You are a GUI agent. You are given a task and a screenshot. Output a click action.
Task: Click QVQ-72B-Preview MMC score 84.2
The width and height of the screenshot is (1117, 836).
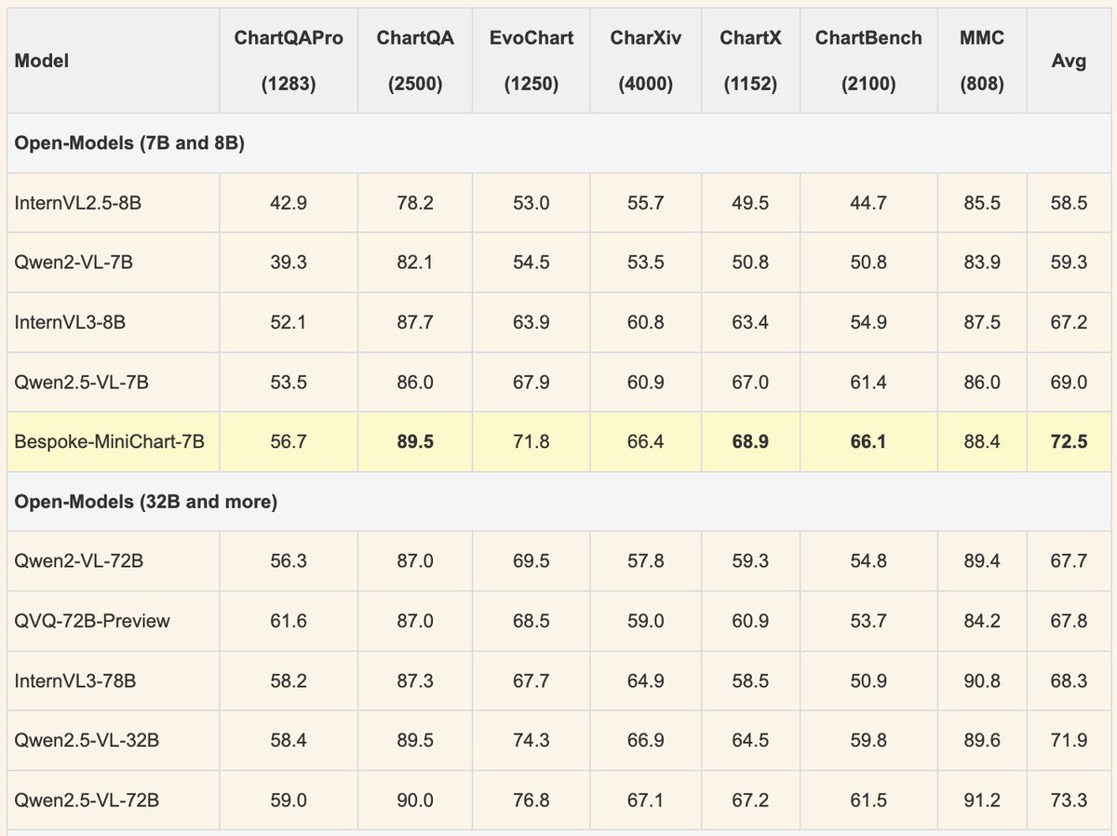pyautogui.click(x=980, y=620)
